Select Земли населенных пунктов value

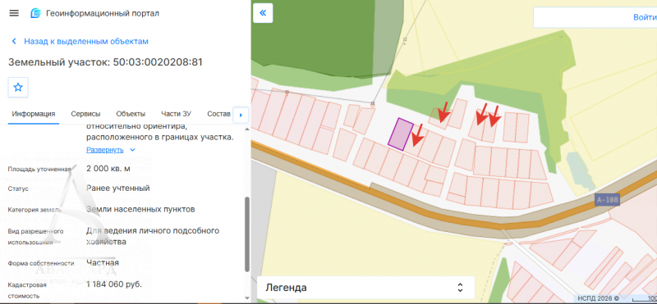coord(140,209)
